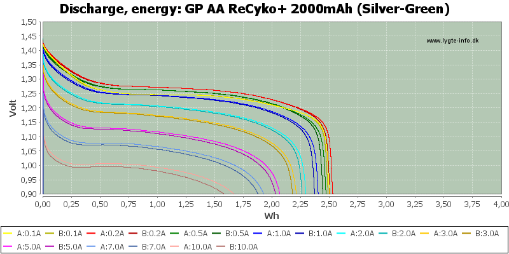Click the 4,00 tick label on the Wh axis

pos(501,204)
